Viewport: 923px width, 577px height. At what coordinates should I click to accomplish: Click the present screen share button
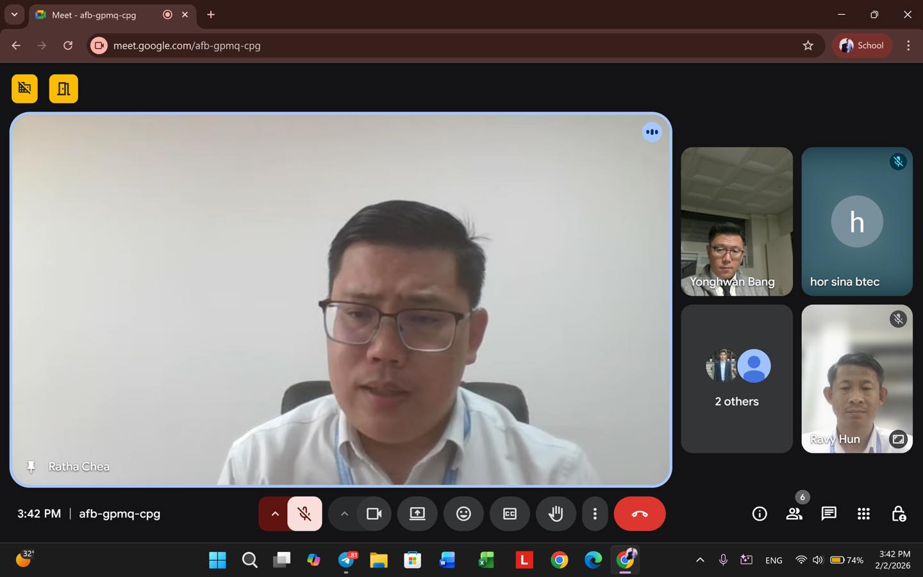tap(417, 514)
